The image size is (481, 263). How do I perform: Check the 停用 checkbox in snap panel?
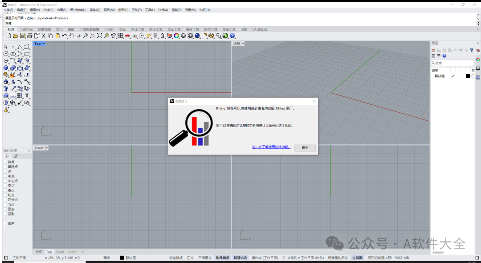click(5, 223)
